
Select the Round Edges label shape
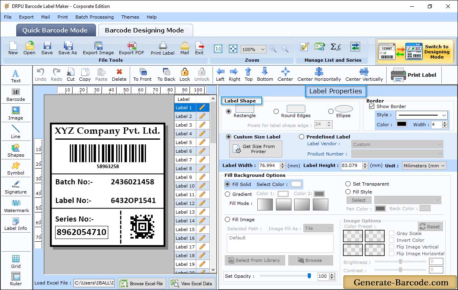point(276,111)
